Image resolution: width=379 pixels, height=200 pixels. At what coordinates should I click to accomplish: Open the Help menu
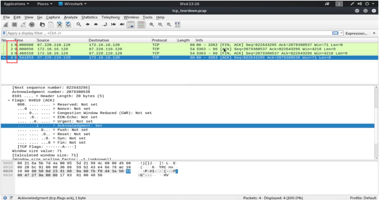[x=160, y=17]
